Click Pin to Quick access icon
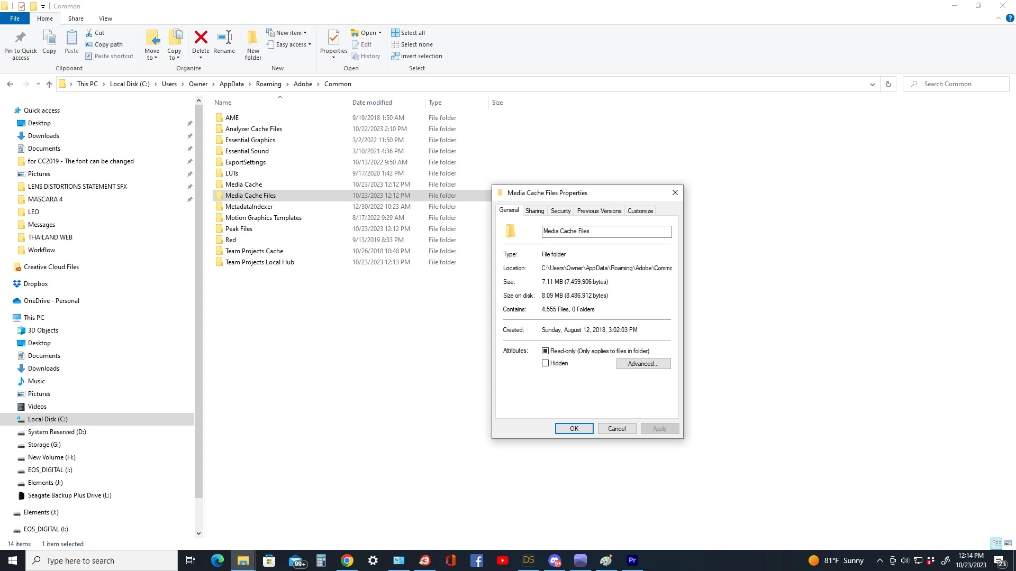 [x=21, y=38]
